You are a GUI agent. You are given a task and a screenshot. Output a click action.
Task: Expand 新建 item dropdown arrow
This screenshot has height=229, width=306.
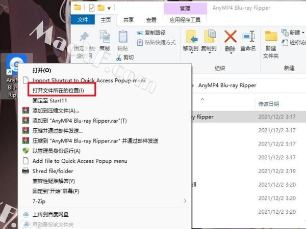(x=303, y=33)
